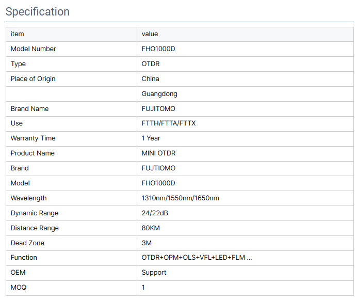Click the FUJTIOMO brand value
This screenshot has height=300, width=357.
coord(158,168)
